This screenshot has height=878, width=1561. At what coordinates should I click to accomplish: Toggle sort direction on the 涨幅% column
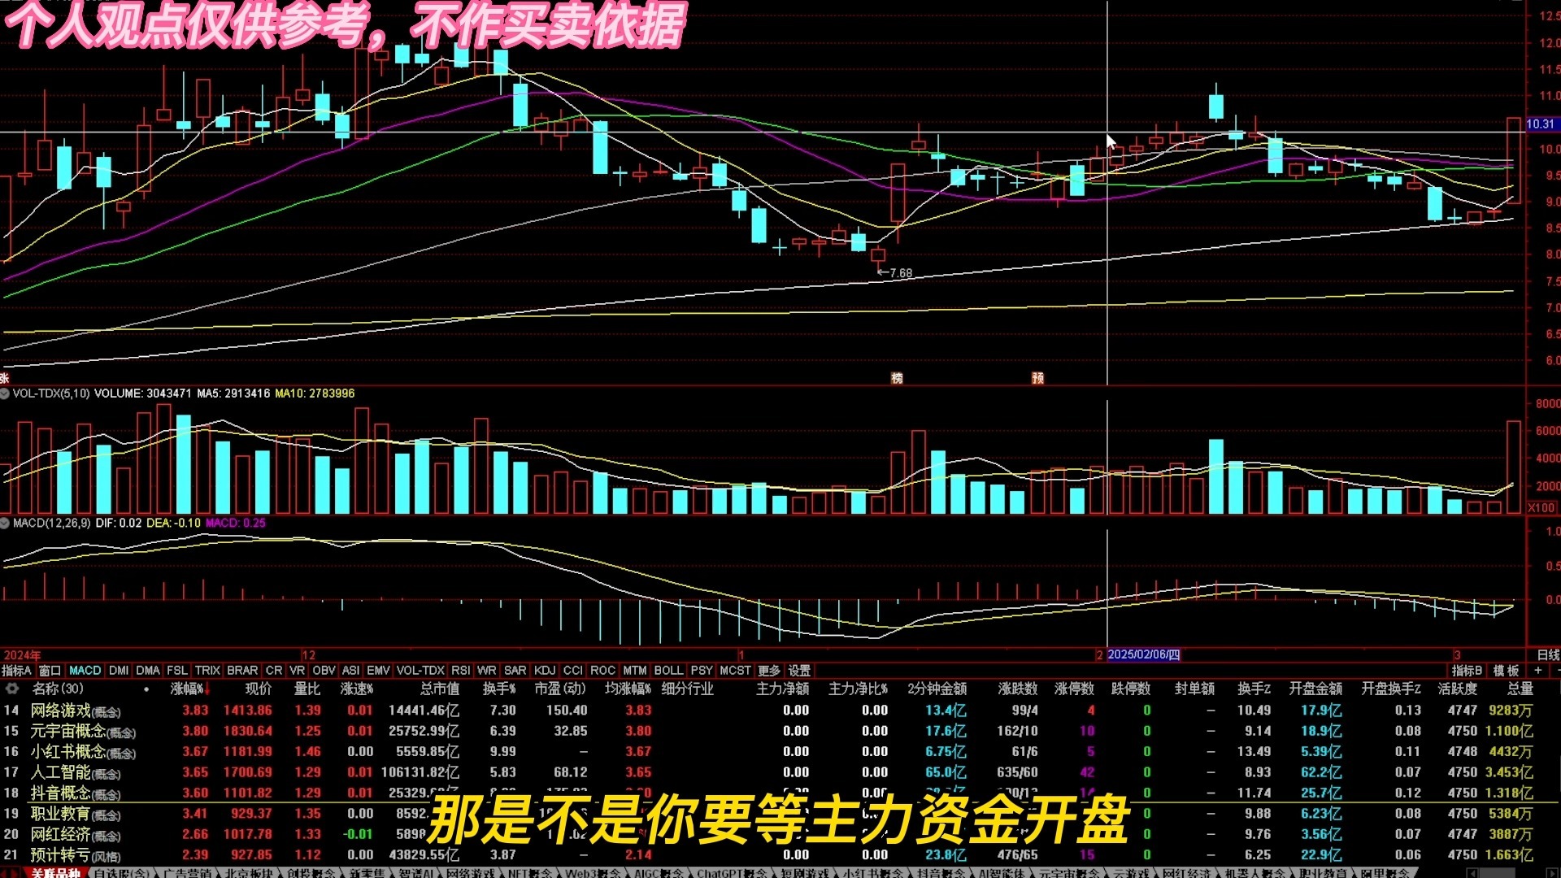pyautogui.click(x=189, y=689)
